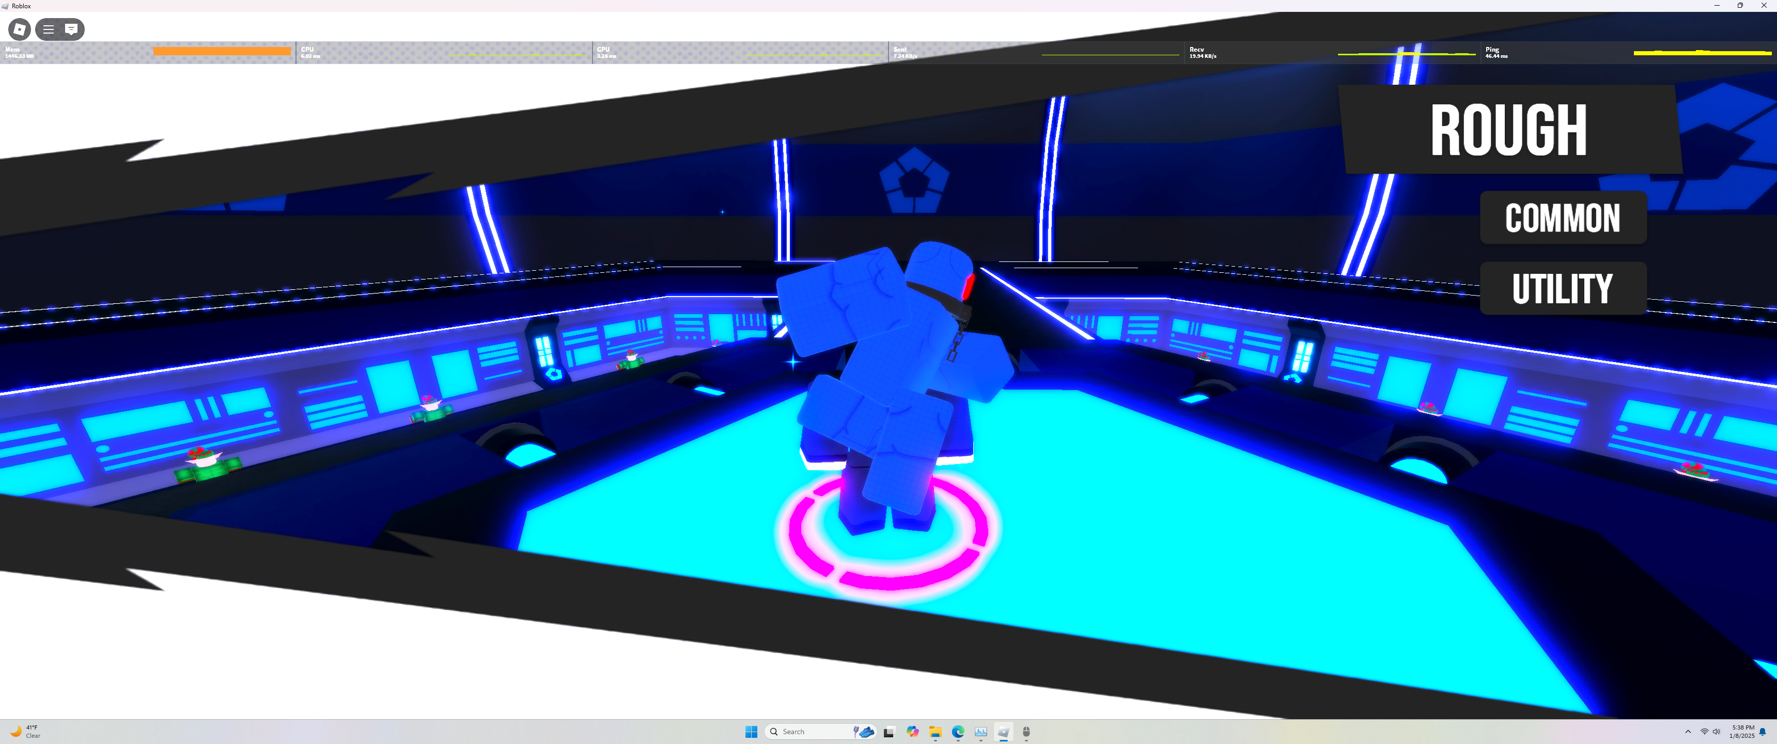Click the COMMON rarity label
Screen dimensions: 1777x744
coord(1563,218)
